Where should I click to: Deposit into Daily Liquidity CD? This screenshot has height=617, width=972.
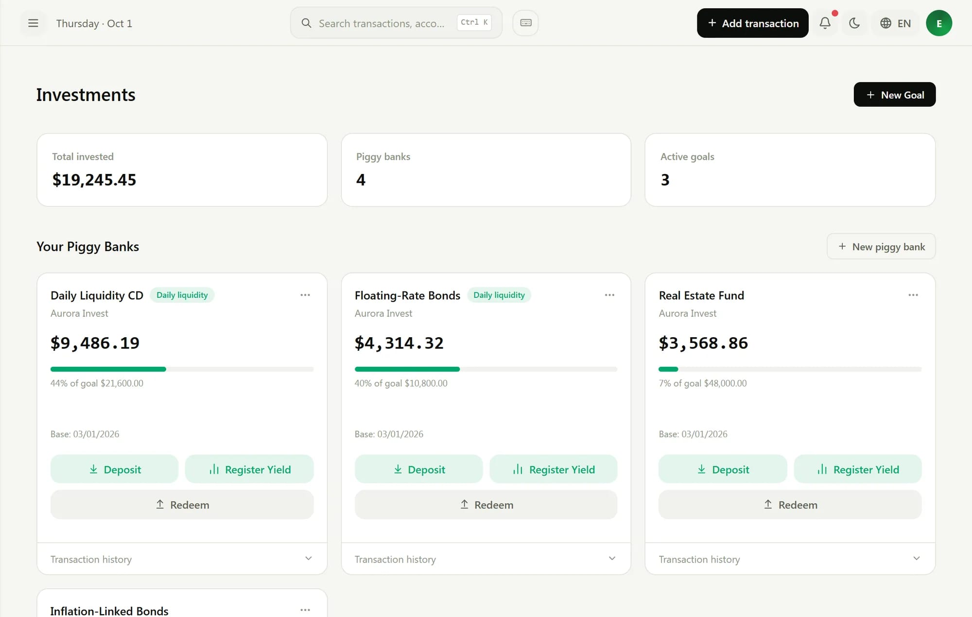pos(114,469)
